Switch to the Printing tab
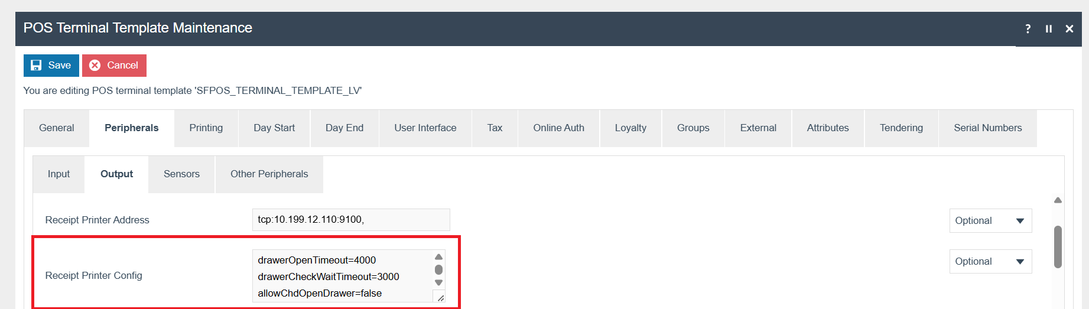Viewport: 1089px width, 309px height. pyautogui.click(x=206, y=128)
